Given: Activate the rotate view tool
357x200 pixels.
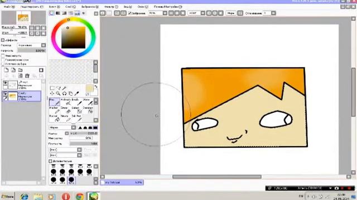Looking at the screenshot, I should pos(65,93).
